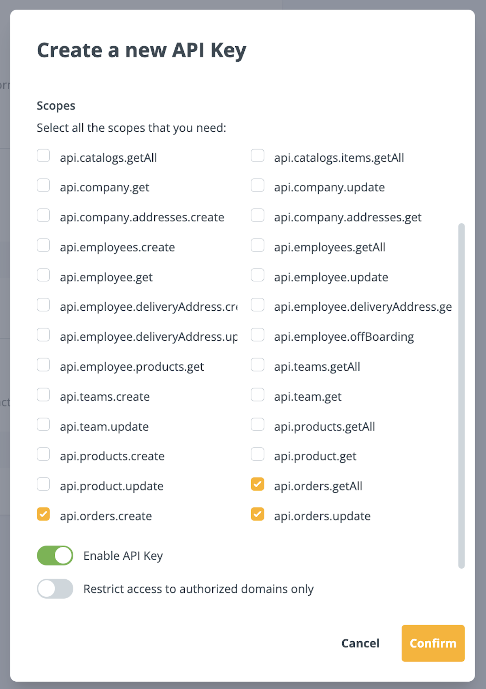Image resolution: width=486 pixels, height=689 pixels.
Task: Confirm the new API key creation
Action: point(433,643)
